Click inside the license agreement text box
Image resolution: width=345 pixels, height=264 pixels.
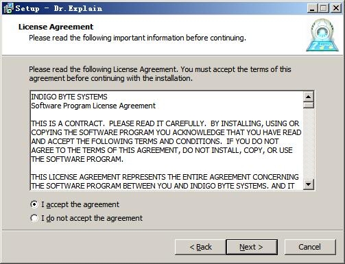click(167, 141)
